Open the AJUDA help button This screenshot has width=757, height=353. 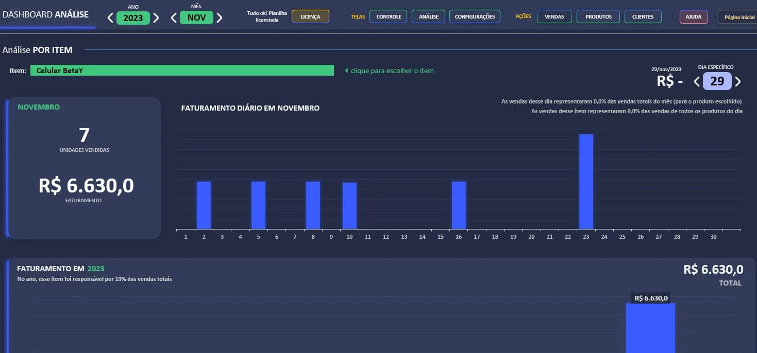pos(694,16)
